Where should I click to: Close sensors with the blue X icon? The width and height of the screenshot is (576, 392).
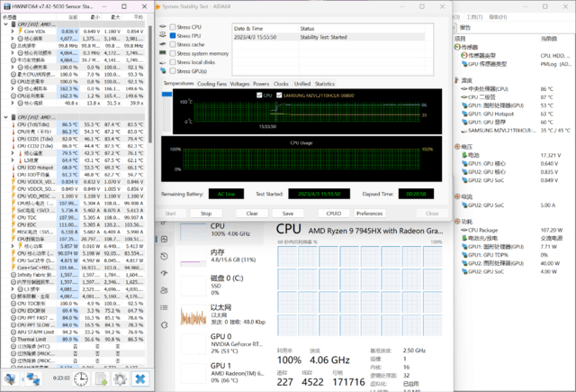(139, 379)
